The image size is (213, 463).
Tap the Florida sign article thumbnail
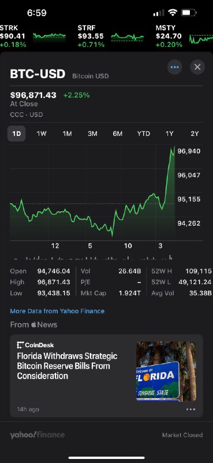tap(166, 371)
